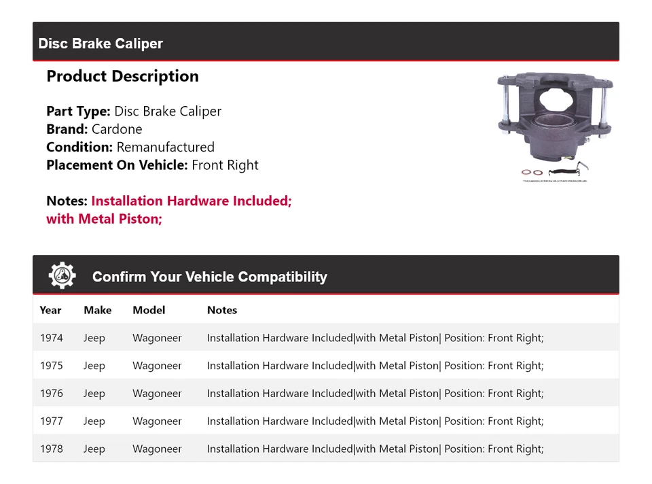Click the Remanufactured condition value
The image size is (652, 484).
[x=165, y=147]
